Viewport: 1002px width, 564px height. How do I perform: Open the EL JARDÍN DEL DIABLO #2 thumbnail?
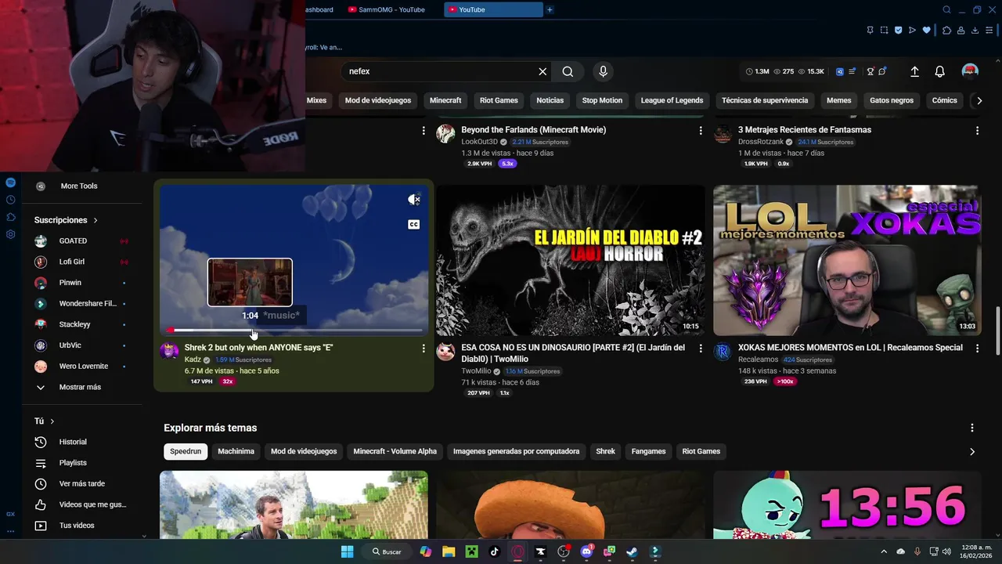tap(571, 260)
